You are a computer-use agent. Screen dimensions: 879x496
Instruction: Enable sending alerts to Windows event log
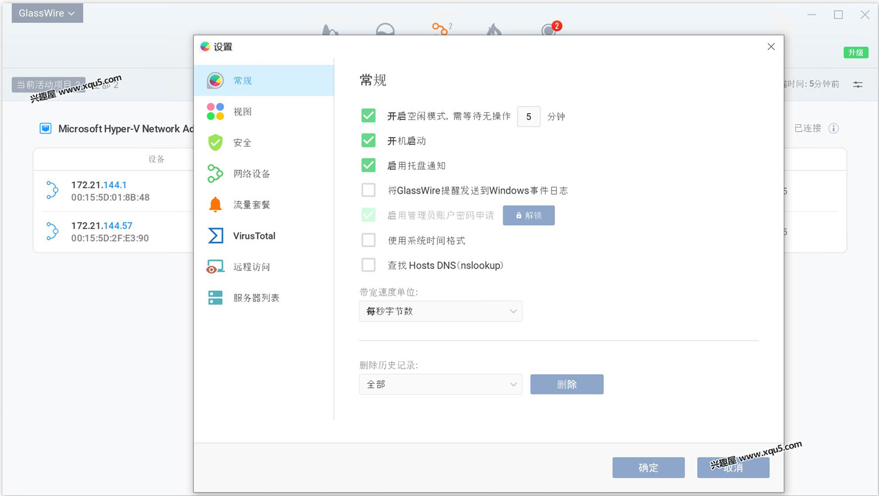point(368,190)
